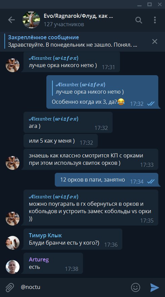Open search in this chat
165x297 pixels.
coord(139,20)
